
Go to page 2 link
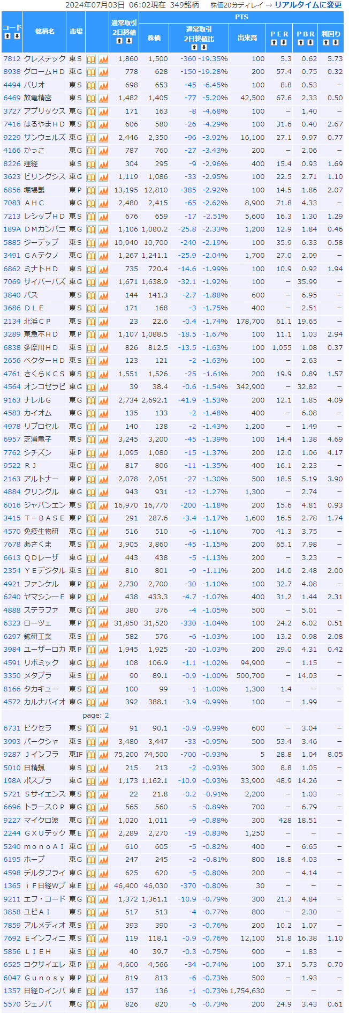click(107, 716)
